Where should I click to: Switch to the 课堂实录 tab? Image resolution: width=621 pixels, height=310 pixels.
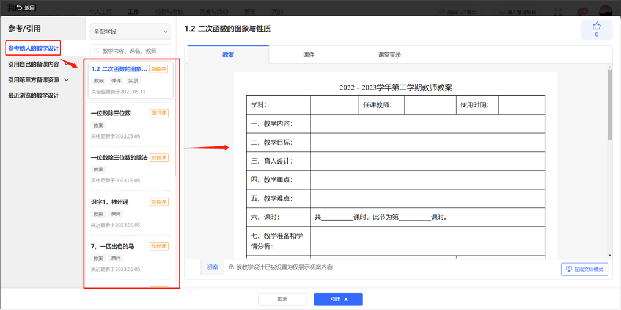390,55
